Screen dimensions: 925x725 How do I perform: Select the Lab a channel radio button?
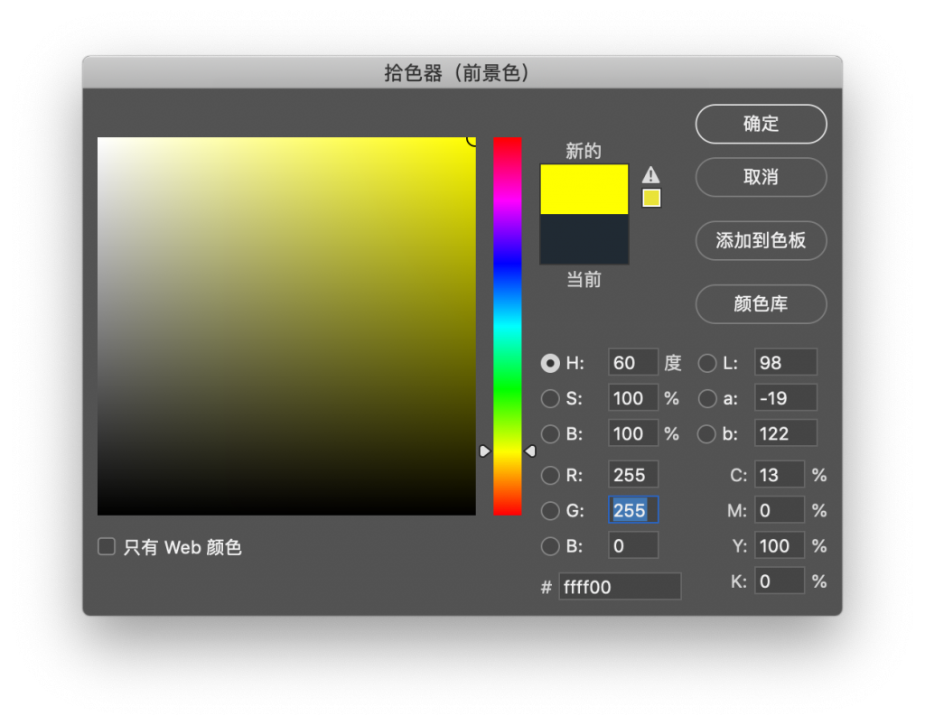[x=707, y=398]
